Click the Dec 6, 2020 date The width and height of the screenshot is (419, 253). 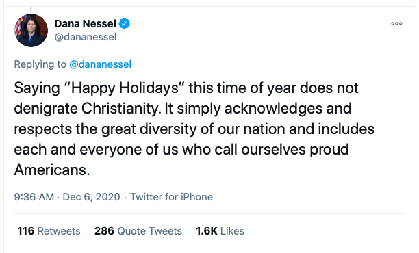(x=91, y=197)
